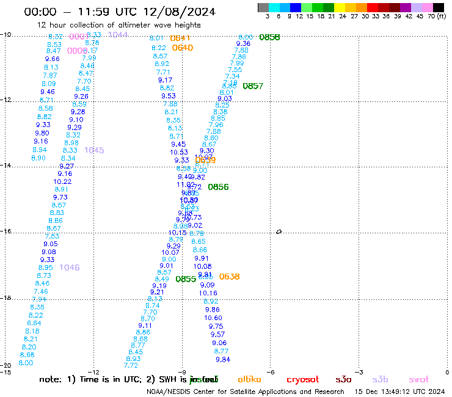Click the green '0857' time label
Viewport: 452px width, 397px height.
point(253,86)
